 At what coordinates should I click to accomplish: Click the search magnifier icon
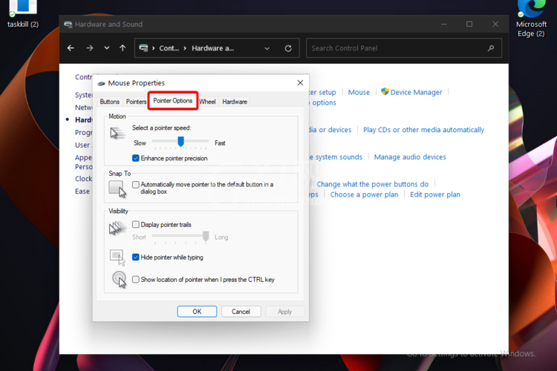pos(491,48)
